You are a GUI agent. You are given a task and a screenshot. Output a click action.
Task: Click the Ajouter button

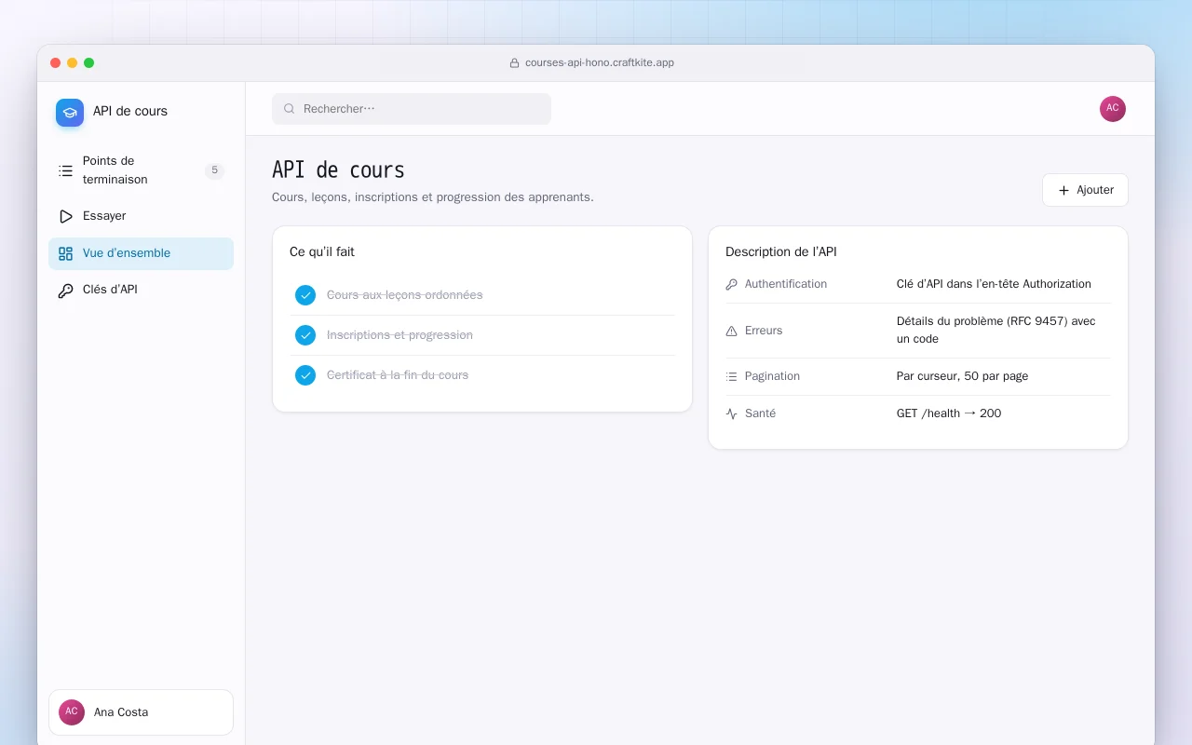pyautogui.click(x=1085, y=190)
